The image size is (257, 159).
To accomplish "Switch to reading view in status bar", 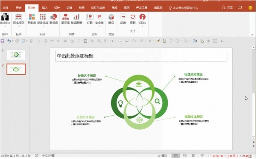I will tap(193, 156).
